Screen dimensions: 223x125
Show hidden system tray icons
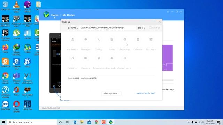(189, 122)
